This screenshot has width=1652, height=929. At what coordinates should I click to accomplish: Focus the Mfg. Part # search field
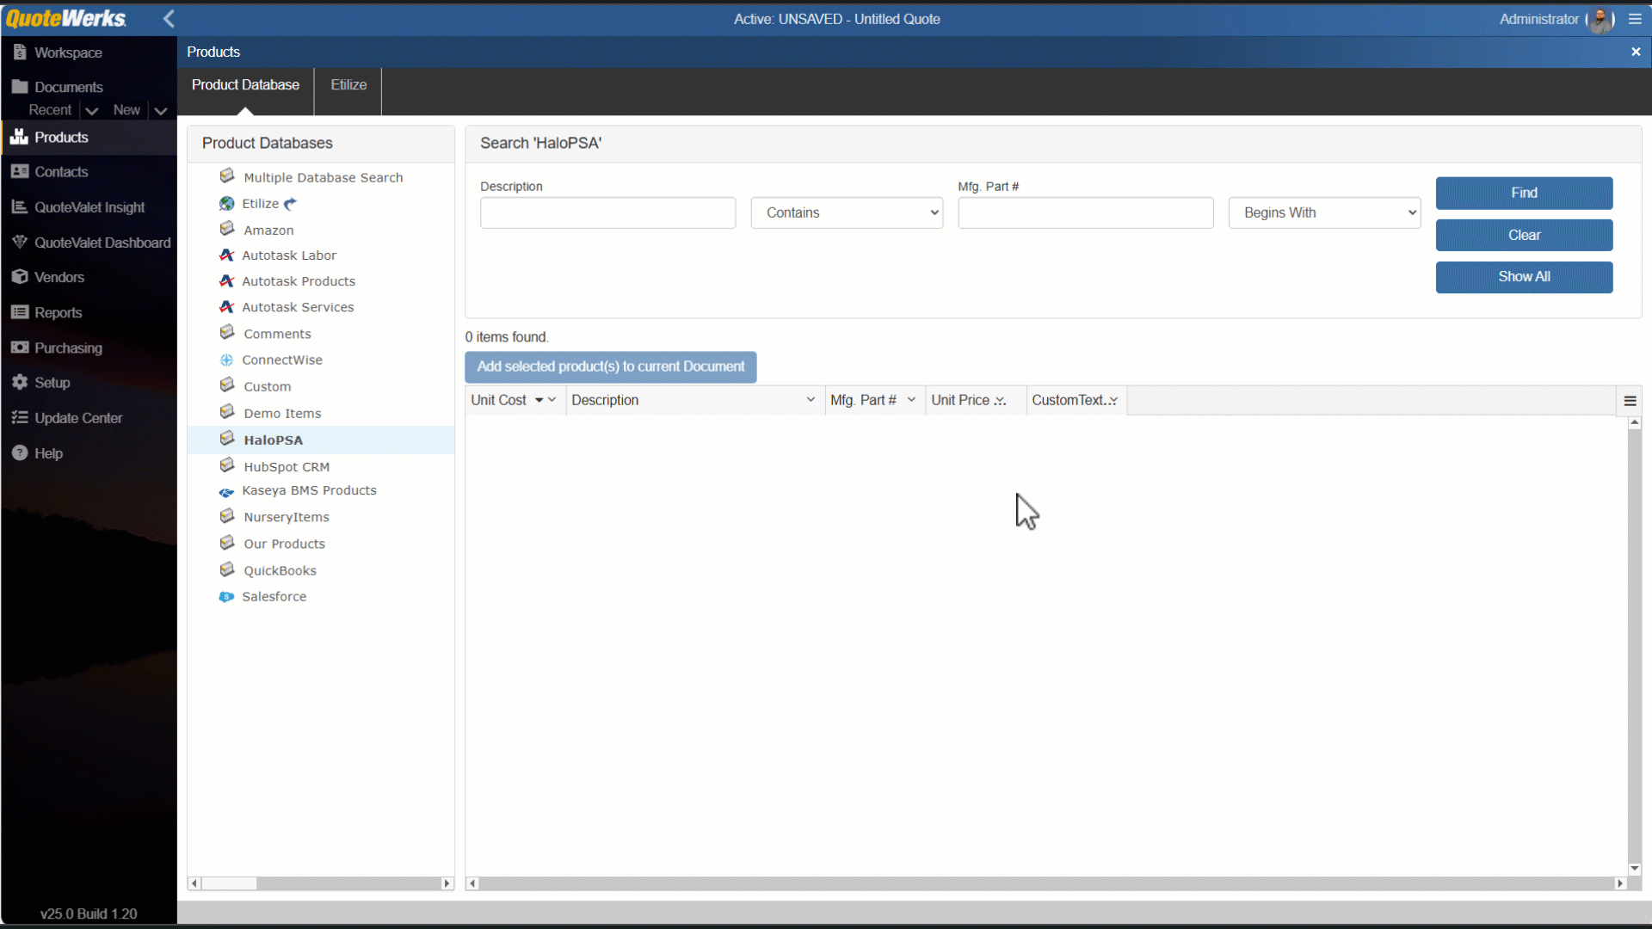pos(1085,212)
